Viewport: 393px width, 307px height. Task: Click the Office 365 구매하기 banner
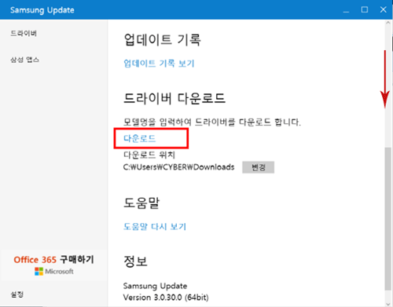53,265
